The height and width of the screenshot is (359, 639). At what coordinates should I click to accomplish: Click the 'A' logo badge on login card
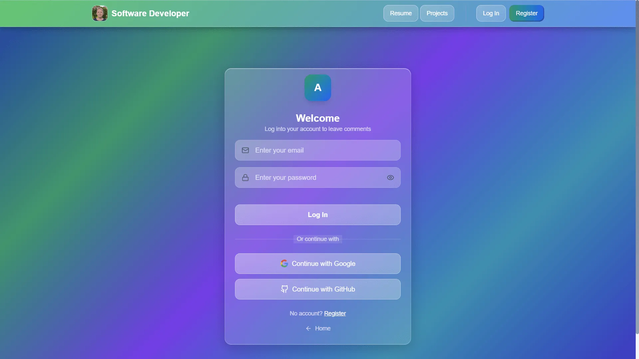tap(318, 88)
